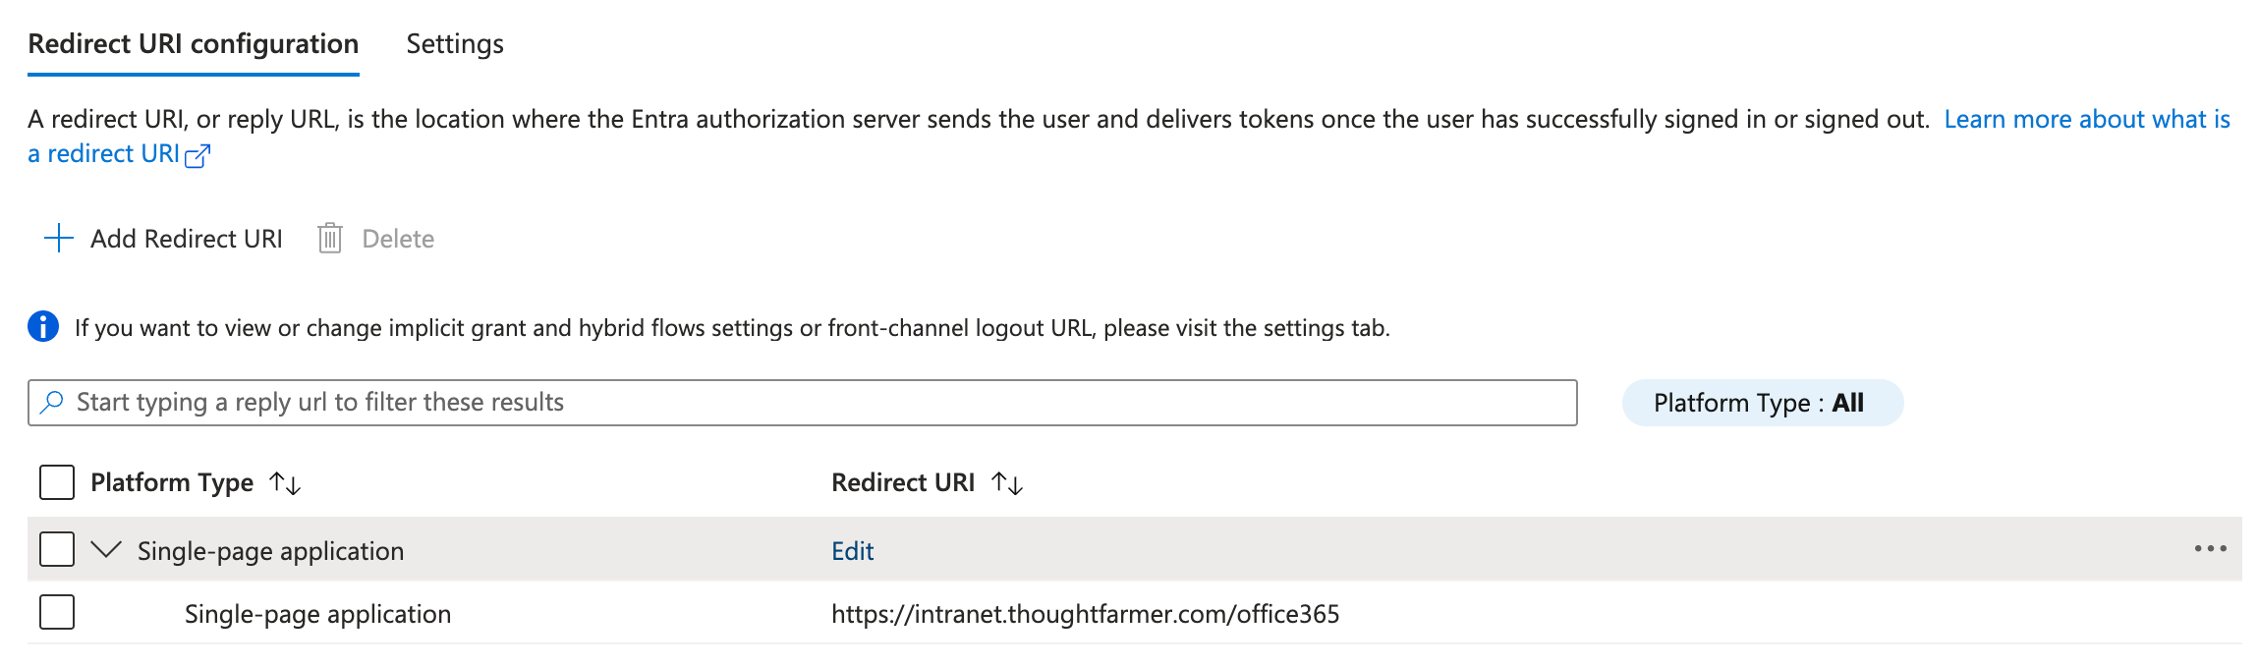
Task: Switch to the Settings tab
Action: (x=453, y=43)
